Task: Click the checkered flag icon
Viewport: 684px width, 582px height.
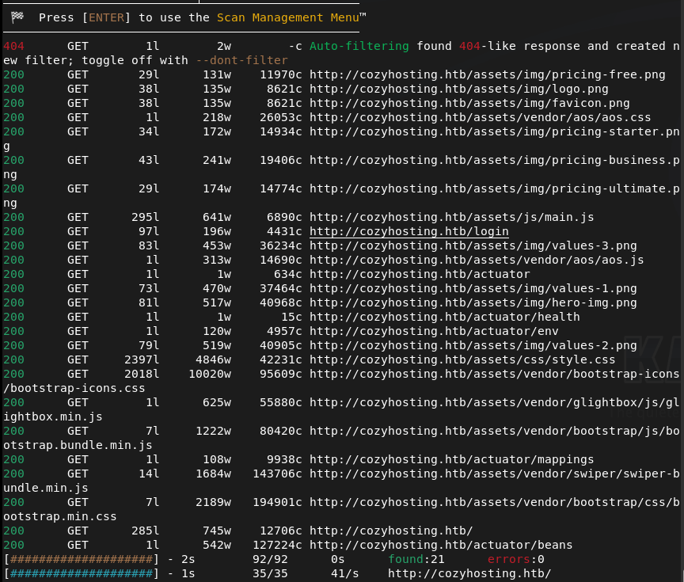Action: click(17, 17)
